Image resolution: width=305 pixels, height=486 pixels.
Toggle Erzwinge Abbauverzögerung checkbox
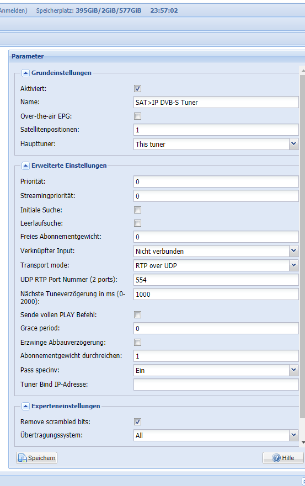(138, 343)
